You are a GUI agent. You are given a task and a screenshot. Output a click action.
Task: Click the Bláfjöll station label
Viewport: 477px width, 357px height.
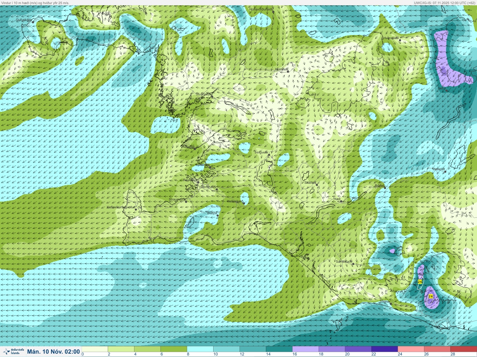click(212, 213)
